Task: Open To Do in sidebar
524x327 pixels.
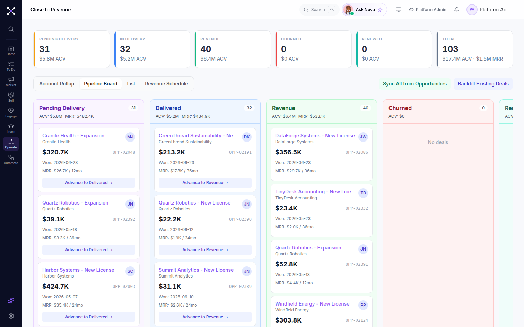Action: 11,66
